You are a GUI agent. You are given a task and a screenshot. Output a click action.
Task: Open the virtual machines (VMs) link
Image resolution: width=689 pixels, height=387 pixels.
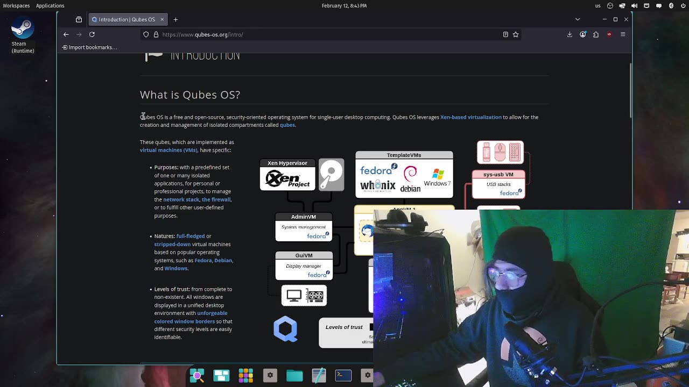[168, 150]
